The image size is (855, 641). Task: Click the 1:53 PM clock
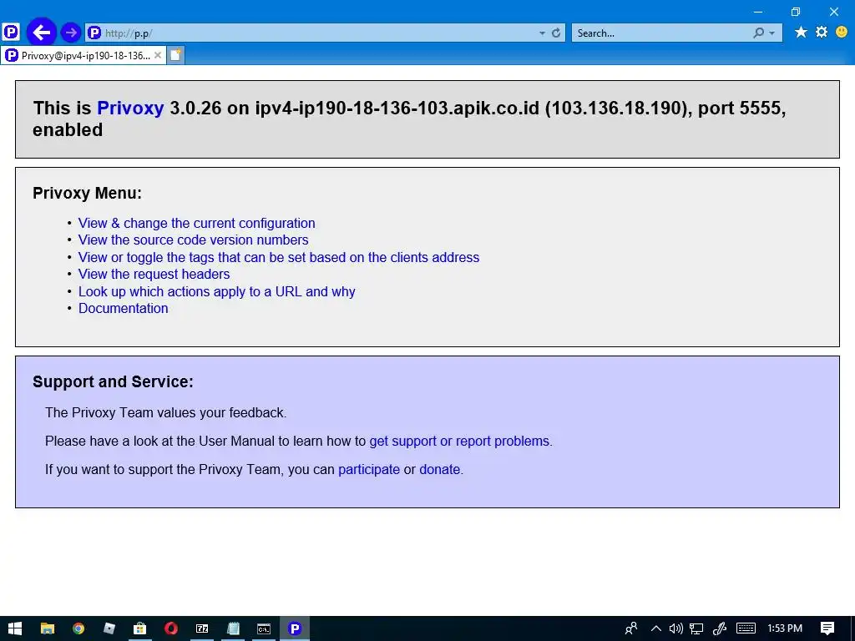click(785, 628)
